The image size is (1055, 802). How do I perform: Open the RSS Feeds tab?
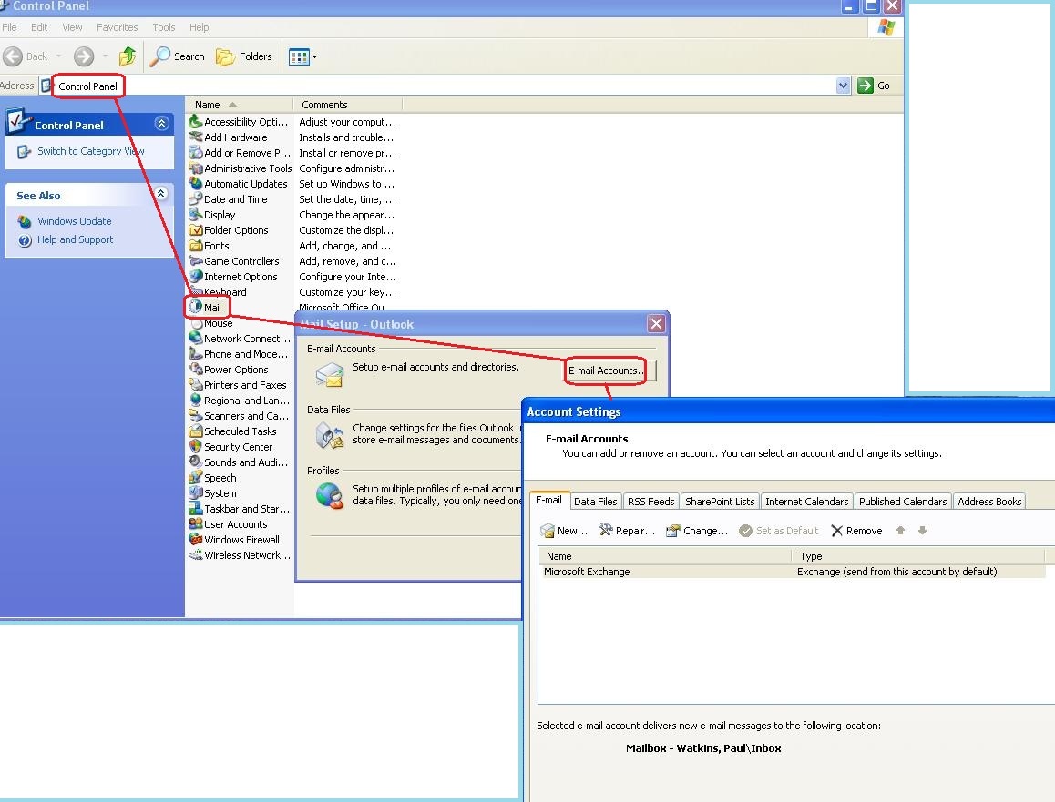(650, 502)
